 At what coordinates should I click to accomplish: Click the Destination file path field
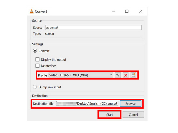pyautogui.click(x=87, y=104)
